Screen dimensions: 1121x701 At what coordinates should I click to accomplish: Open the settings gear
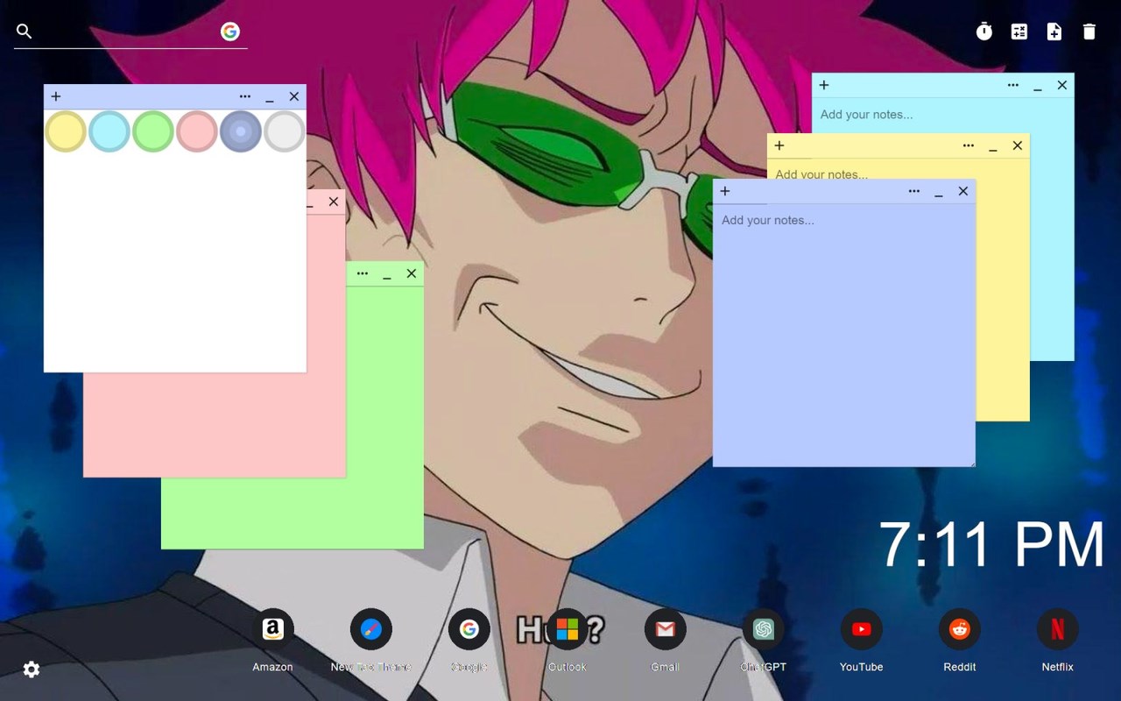tap(32, 669)
